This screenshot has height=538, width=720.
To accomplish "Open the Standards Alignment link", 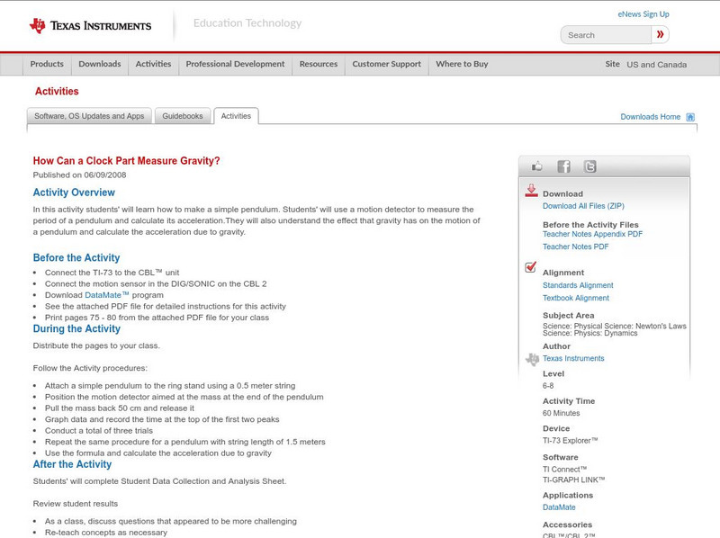I will click(x=578, y=285).
